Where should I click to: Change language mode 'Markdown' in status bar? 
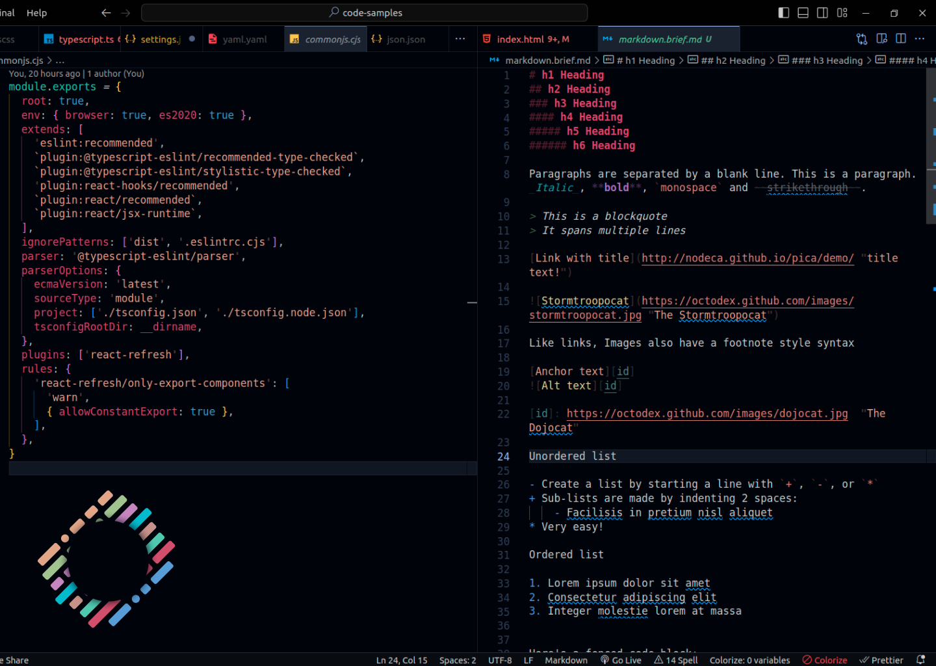566,660
